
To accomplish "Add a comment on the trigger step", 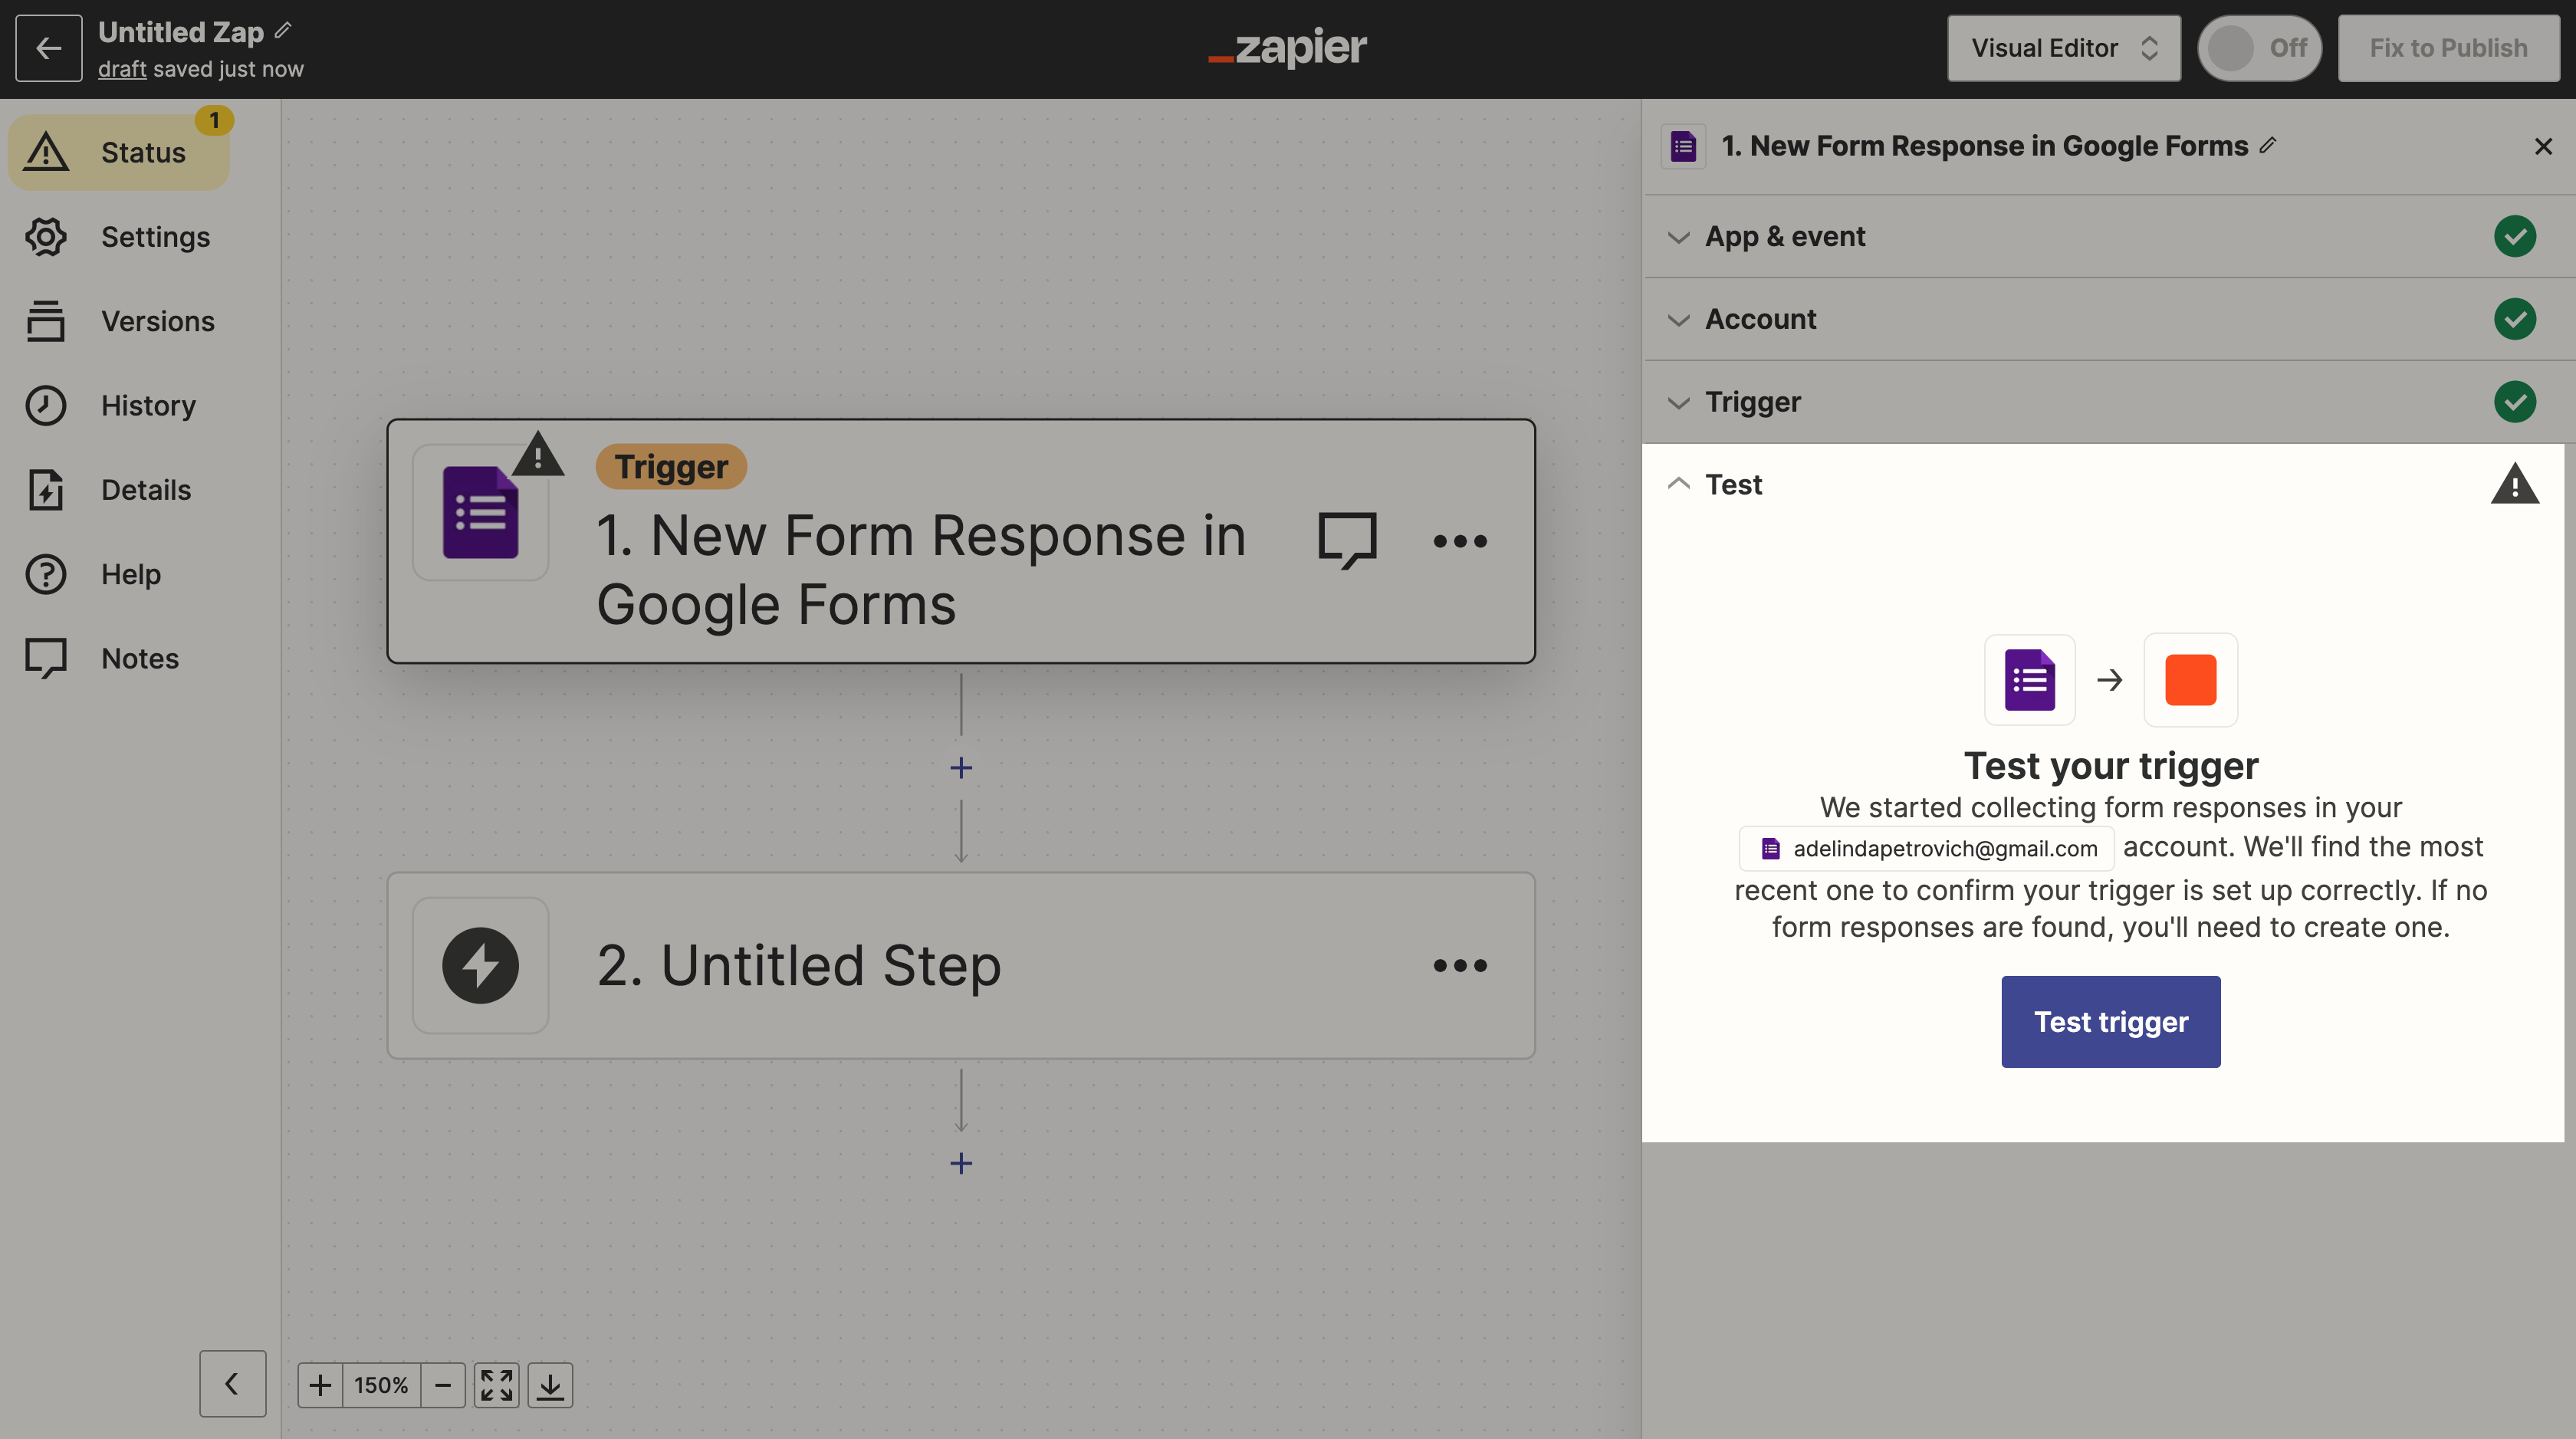I will (x=1348, y=541).
